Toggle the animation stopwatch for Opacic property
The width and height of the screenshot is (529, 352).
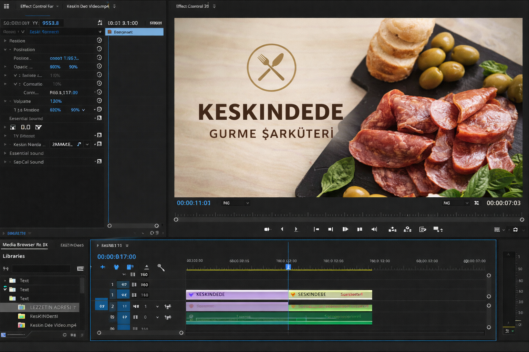click(99, 66)
